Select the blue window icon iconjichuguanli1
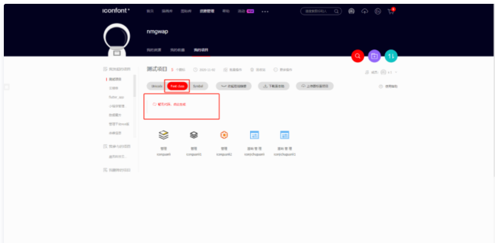495x243 pixels. click(285, 135)
